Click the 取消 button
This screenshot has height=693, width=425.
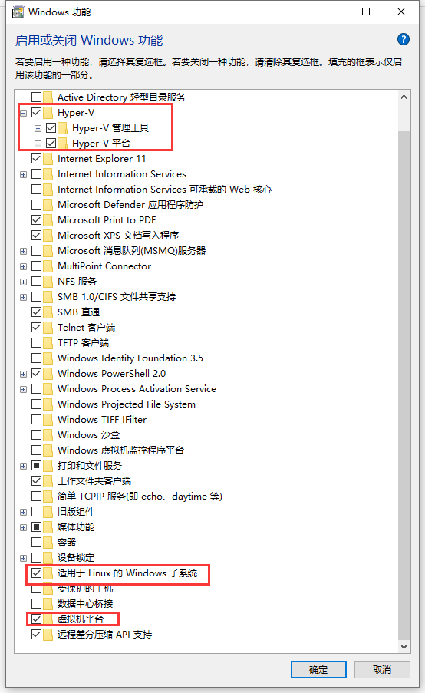[382, 669]
